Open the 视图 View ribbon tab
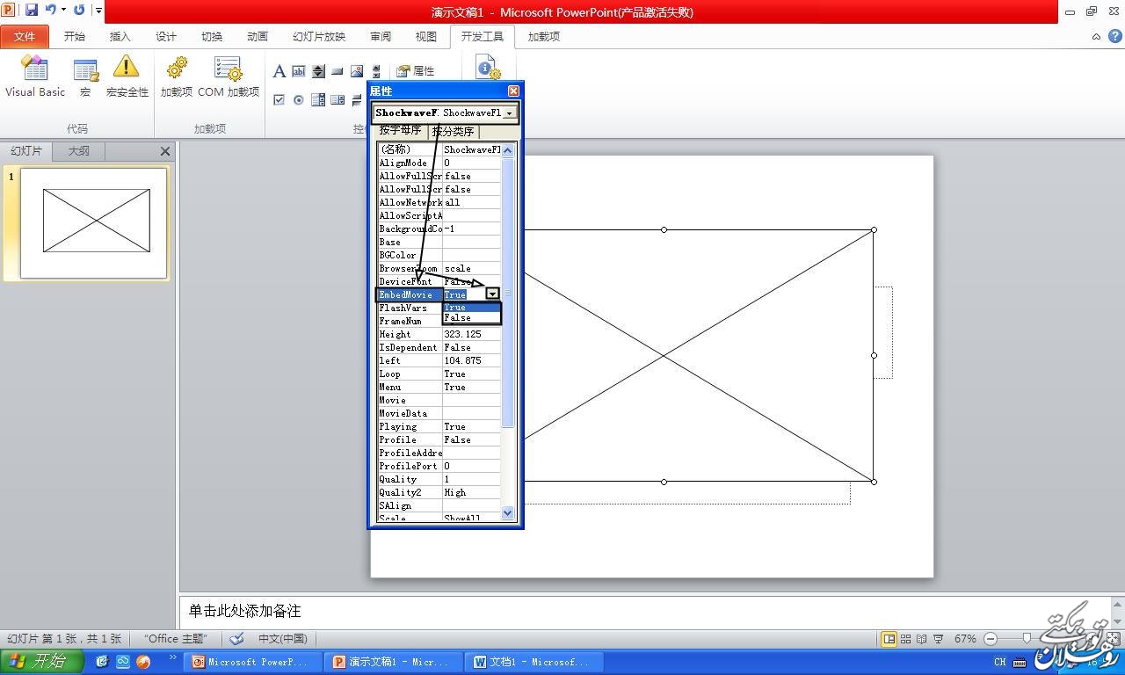1125x675 pixels. tap(426, 36)
